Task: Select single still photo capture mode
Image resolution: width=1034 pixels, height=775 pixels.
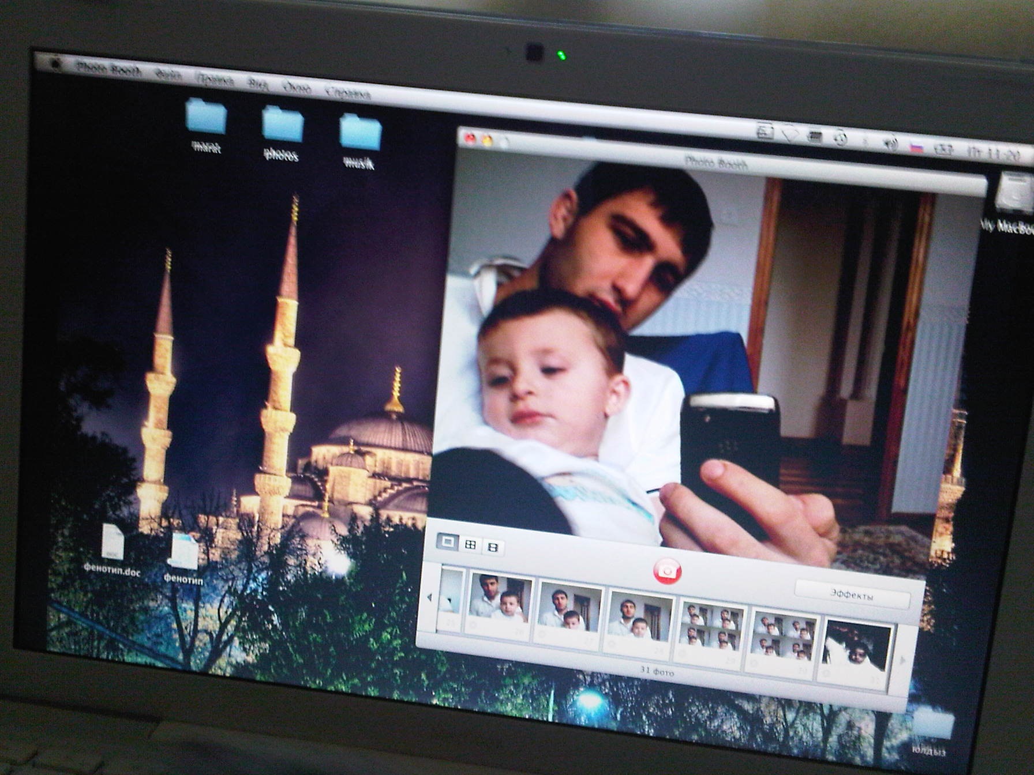Action: pos(447,541)
